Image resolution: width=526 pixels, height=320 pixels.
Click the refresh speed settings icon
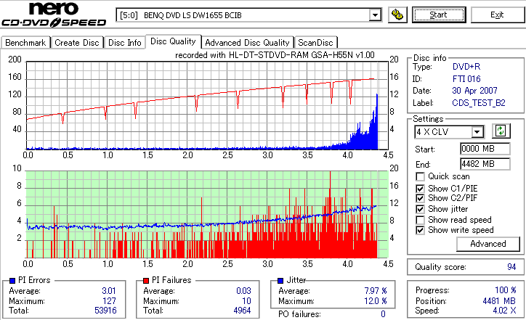(x=501, y=131)
